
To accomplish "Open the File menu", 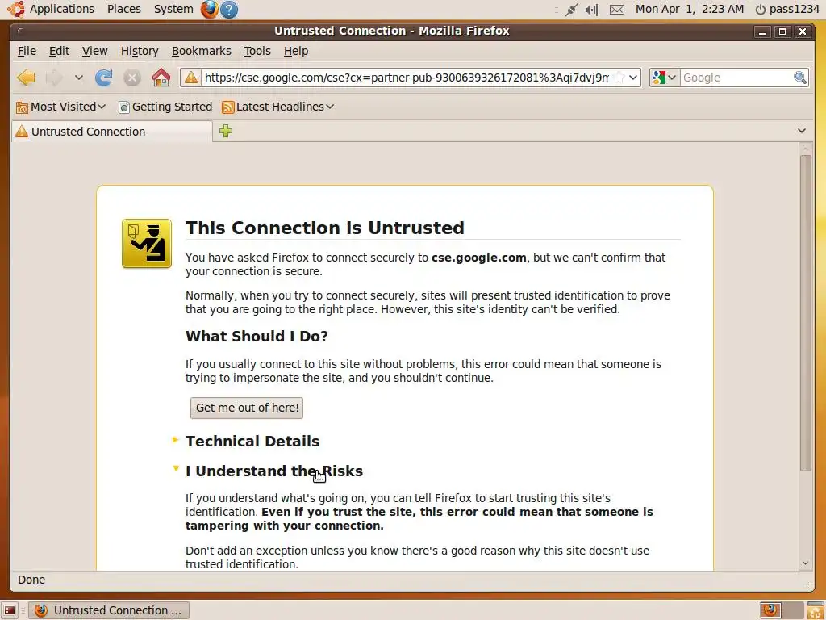I will click(x=27, y=51).
